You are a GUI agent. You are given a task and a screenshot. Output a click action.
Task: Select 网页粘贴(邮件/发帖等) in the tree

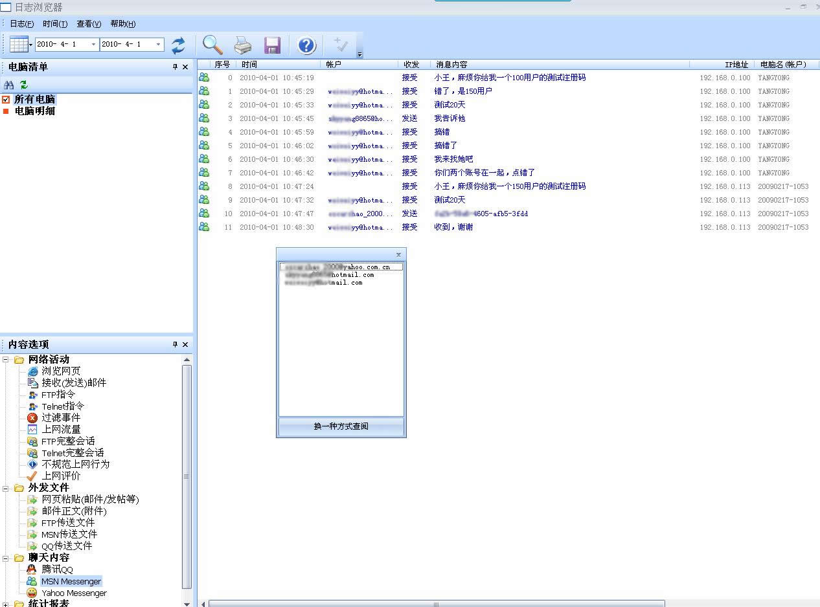90,499
